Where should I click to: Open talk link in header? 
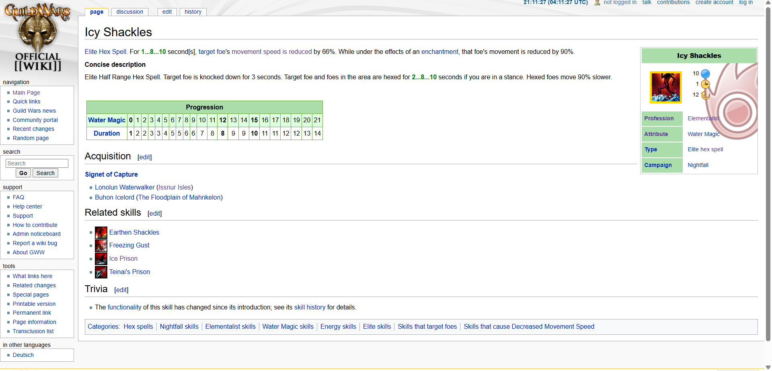(x=647, y=2)
